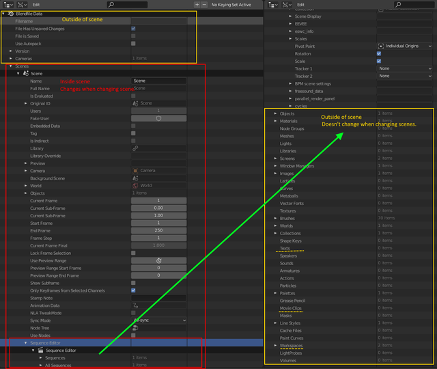Enable Lock Frame Selection checkbox
437x369 pixels.
pyautogui.click(x=133, y=253)
